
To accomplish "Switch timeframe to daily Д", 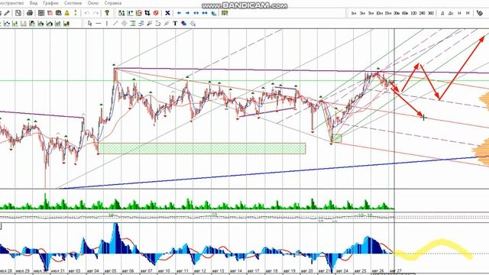I will click(442, 13).
